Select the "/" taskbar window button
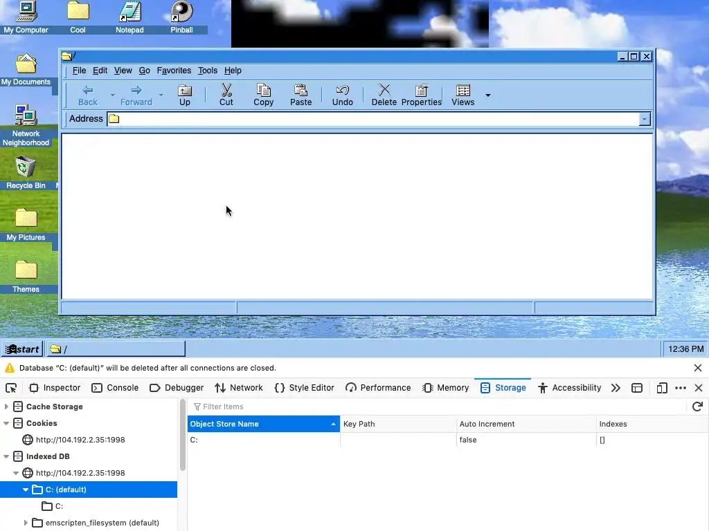 coord(116,349)
